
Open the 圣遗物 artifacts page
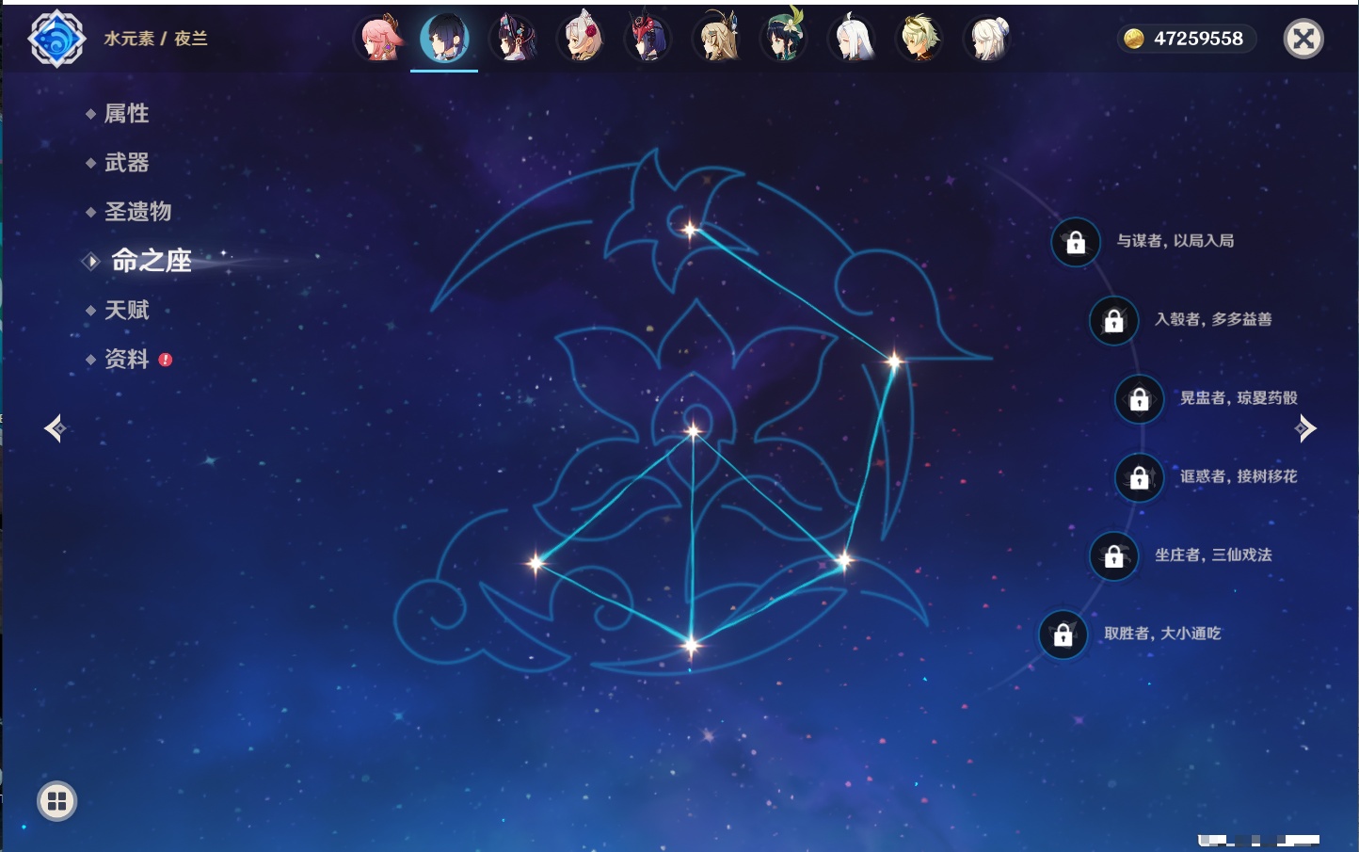click(137, 212)
